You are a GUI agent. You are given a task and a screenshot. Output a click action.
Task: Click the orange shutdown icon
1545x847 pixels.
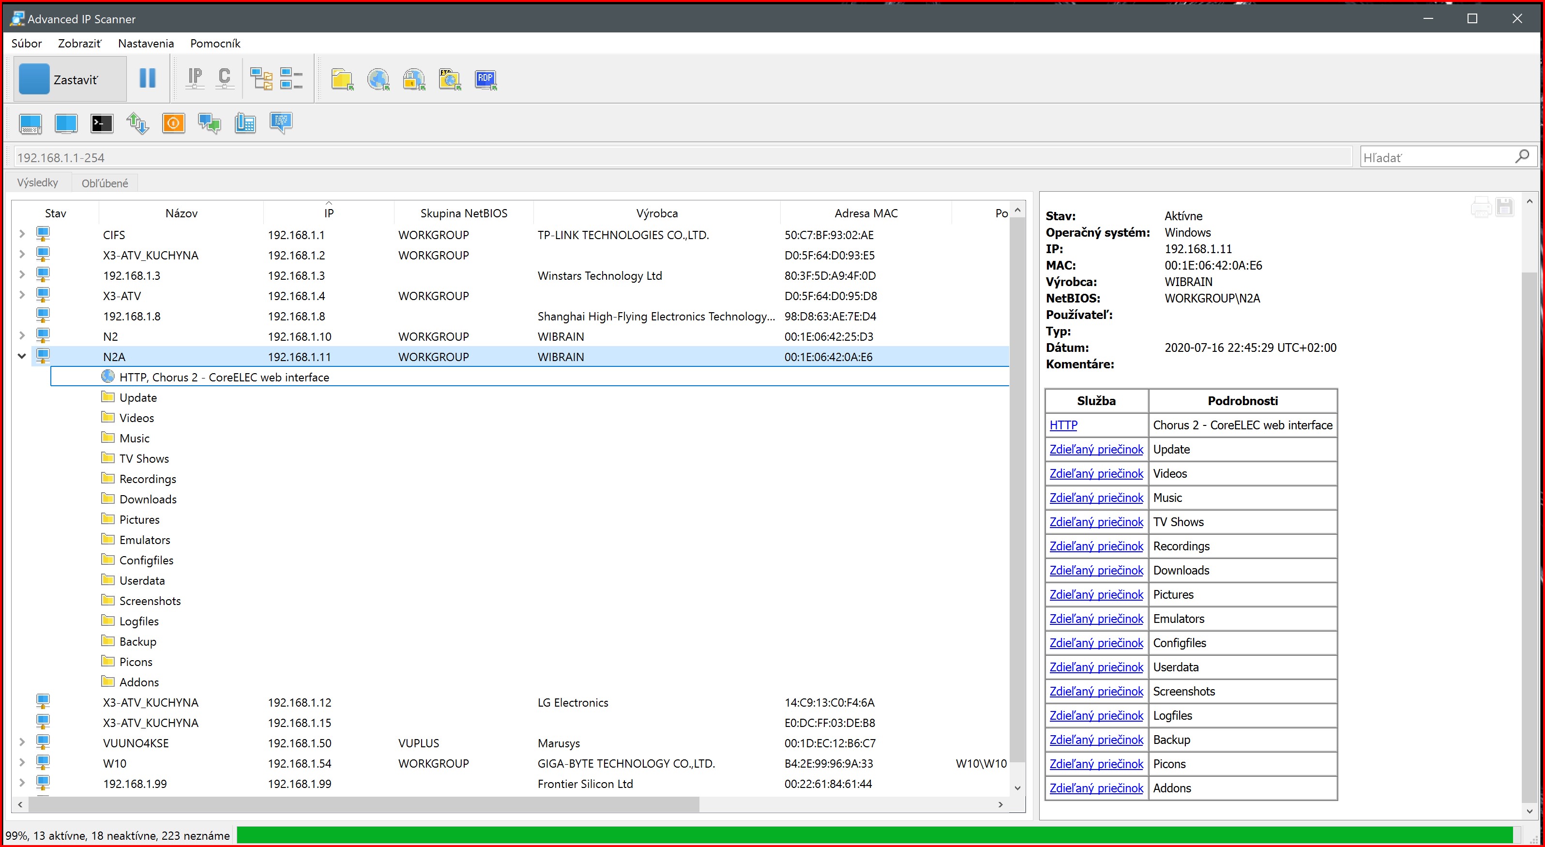pyautogui.click(x=173, y=123)
